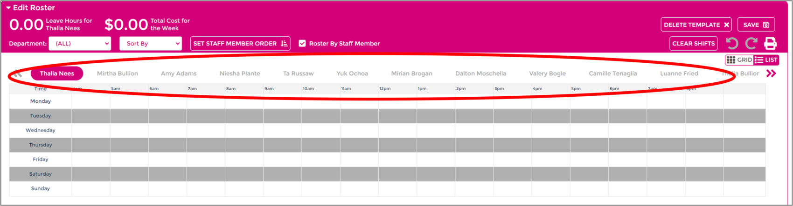793x206 pixels.
Task: Click the undo arrow icon
Action: pyautogui.click(x=732, y=44)
